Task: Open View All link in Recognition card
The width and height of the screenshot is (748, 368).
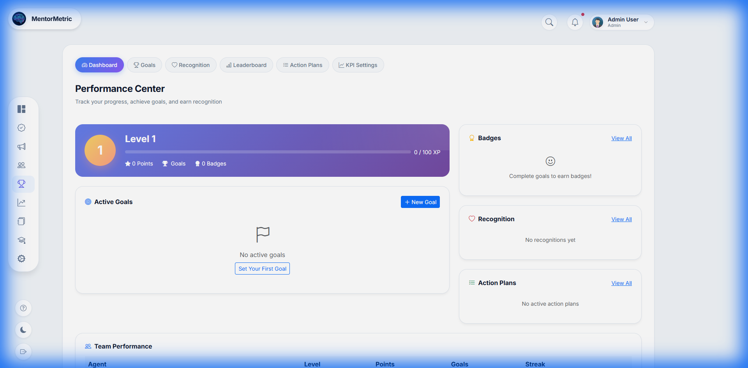Action: point(621,219)
